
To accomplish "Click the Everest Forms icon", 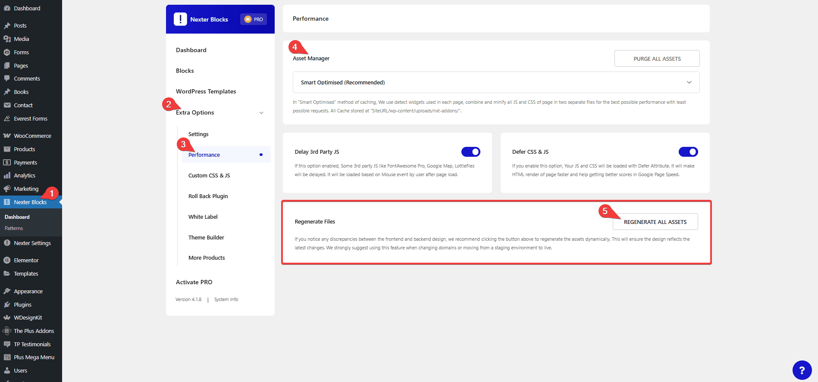I will [7, 119].
